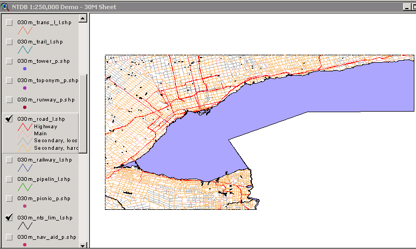Enable the 030m_trans_l_l.shp layer checkbox

click(x=9, y=23)
